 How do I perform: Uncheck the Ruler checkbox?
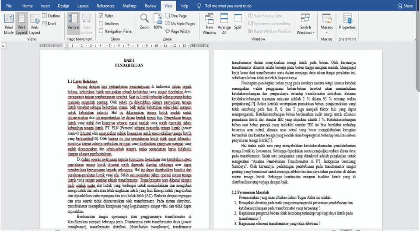(101, 16)
